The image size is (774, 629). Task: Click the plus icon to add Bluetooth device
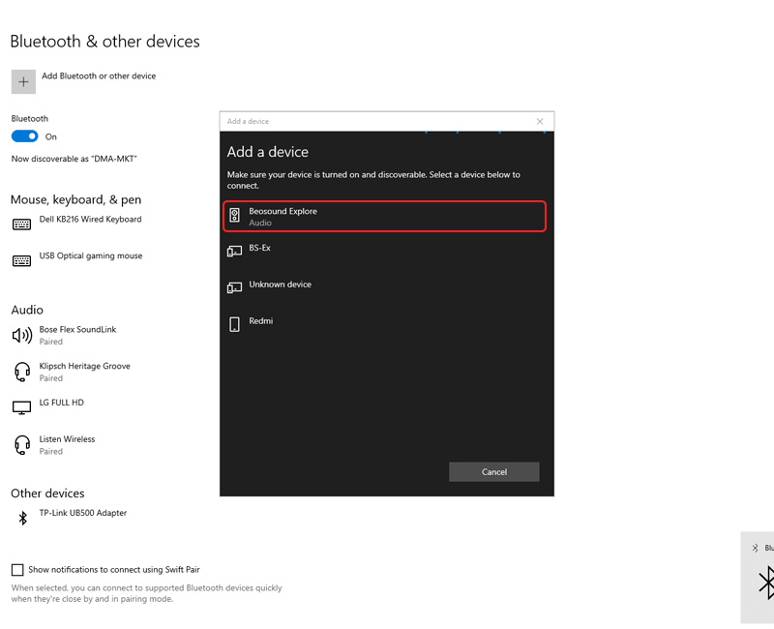tap(23, 81)
